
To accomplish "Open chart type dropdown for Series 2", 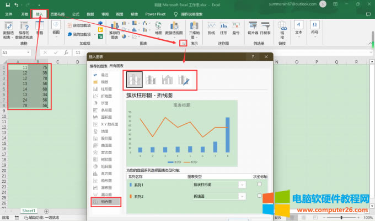I will (x=242, y=197).
